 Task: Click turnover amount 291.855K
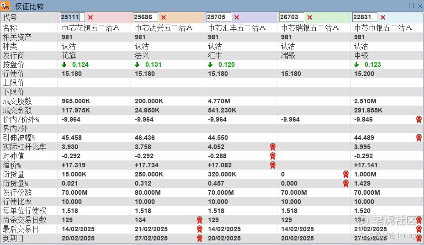(368, 110)
